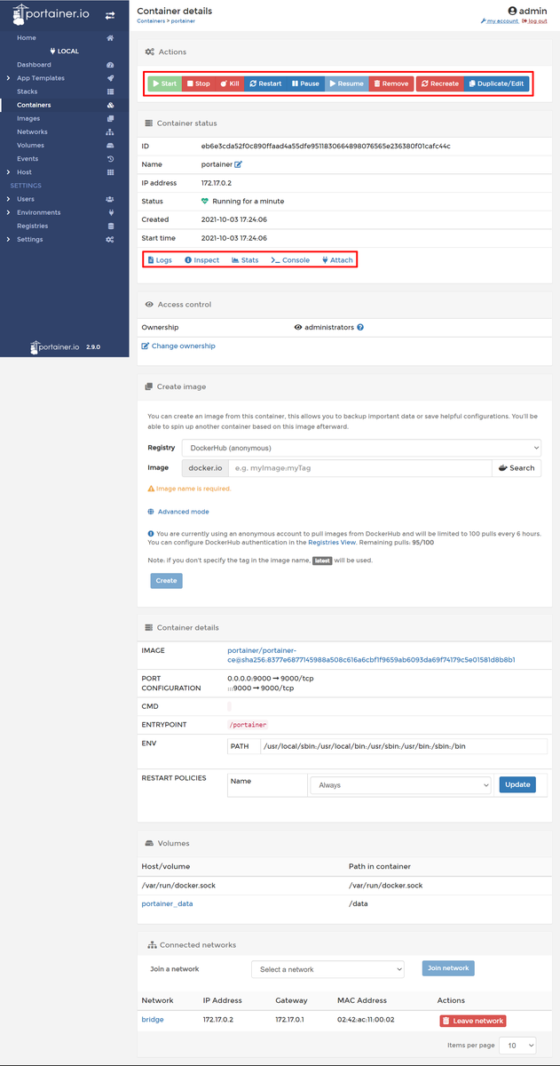The width and height of the screenshot is (560, 1066).
Task: Open the container Stats link
Action: click(245, 260)
